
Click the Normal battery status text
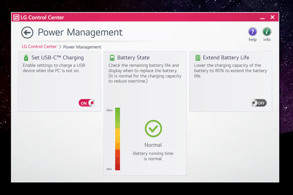(153, 145)
